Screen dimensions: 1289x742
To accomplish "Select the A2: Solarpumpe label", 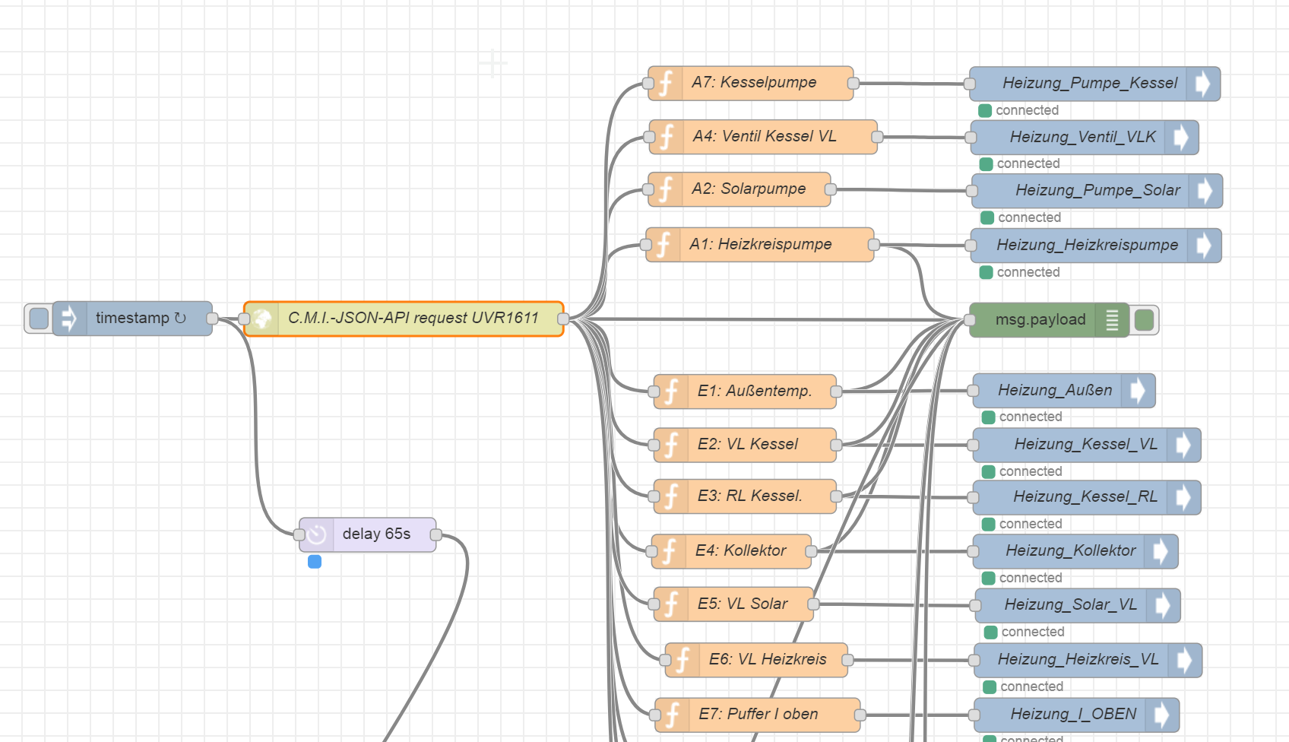I will click(749, 189).
